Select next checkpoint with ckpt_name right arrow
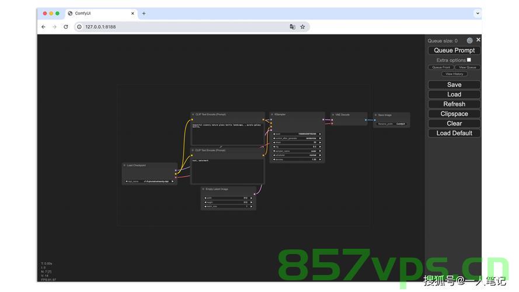The height and width of the screenshot is (292, 519). point(172,182)
